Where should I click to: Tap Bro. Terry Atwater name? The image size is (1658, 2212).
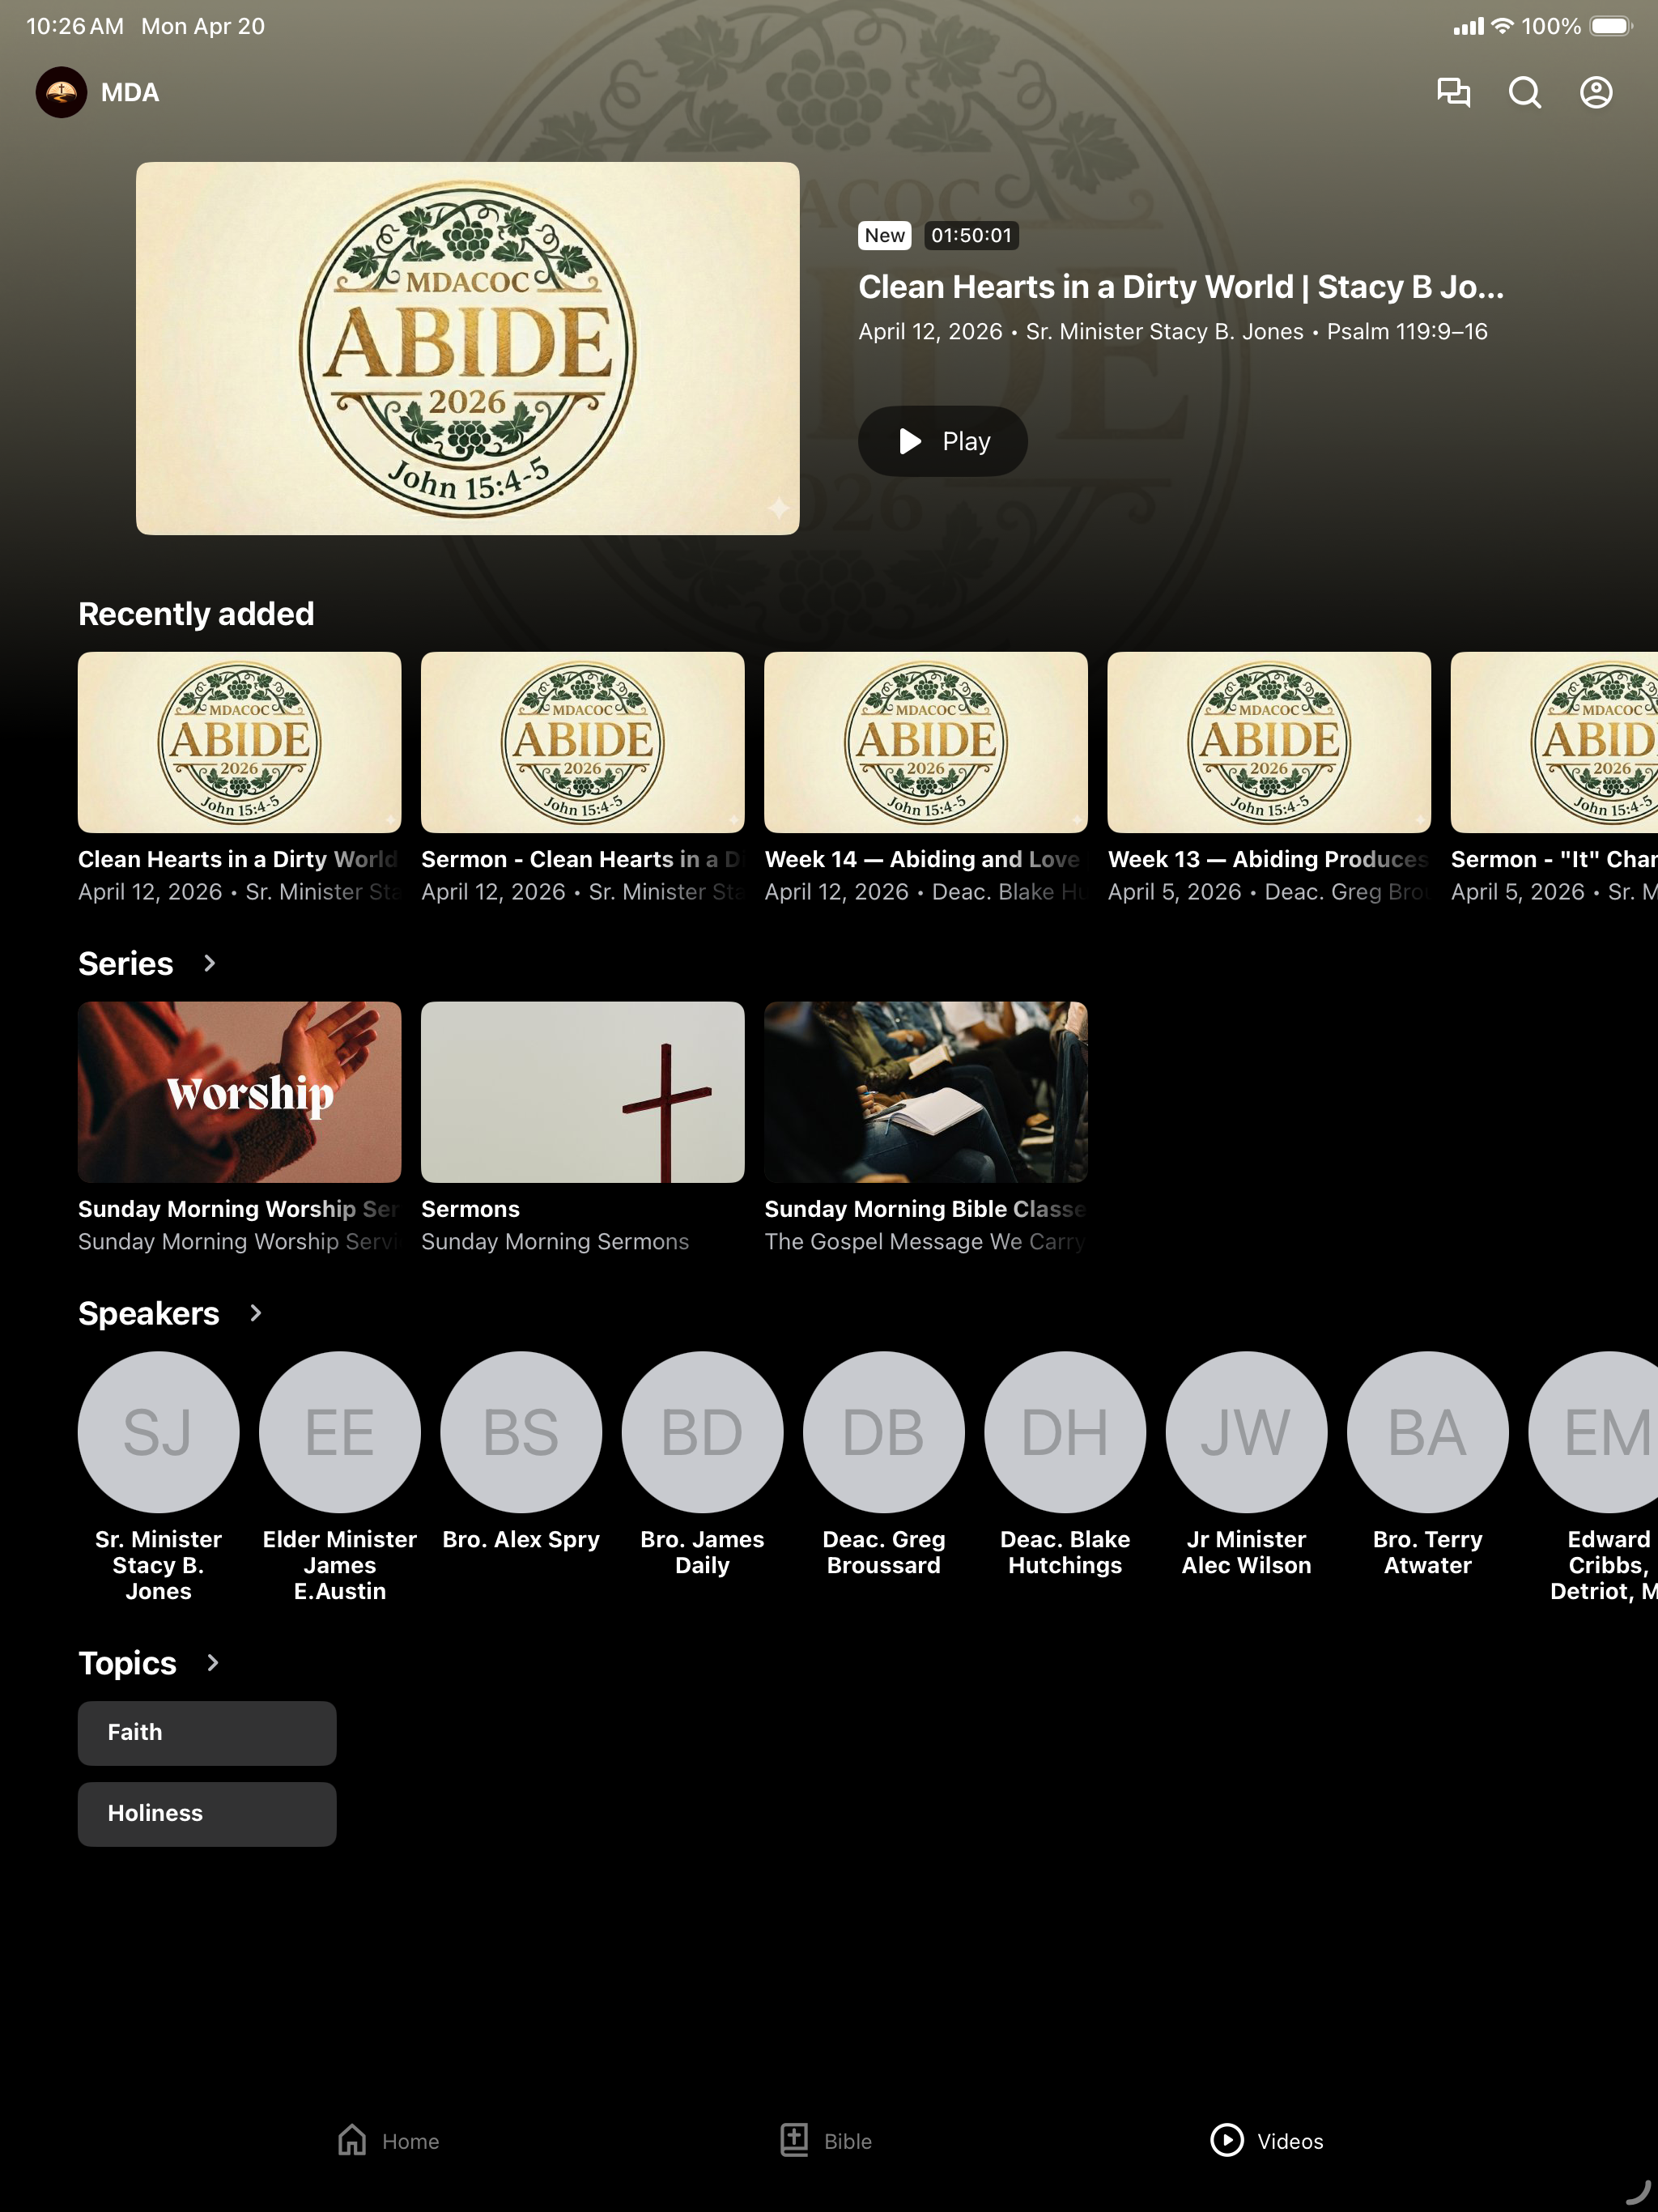pyautogui.click(x=1428, y=1553)
